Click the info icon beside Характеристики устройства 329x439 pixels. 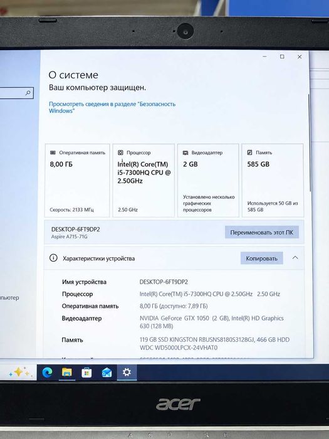[53, 258]
